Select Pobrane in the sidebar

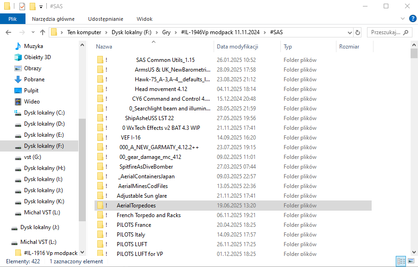pyautogui.click(x=34, y=79)
